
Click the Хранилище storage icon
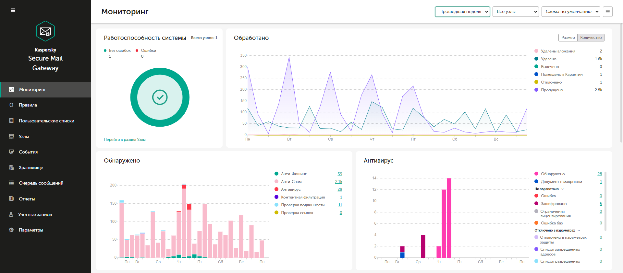click(11, 167)
